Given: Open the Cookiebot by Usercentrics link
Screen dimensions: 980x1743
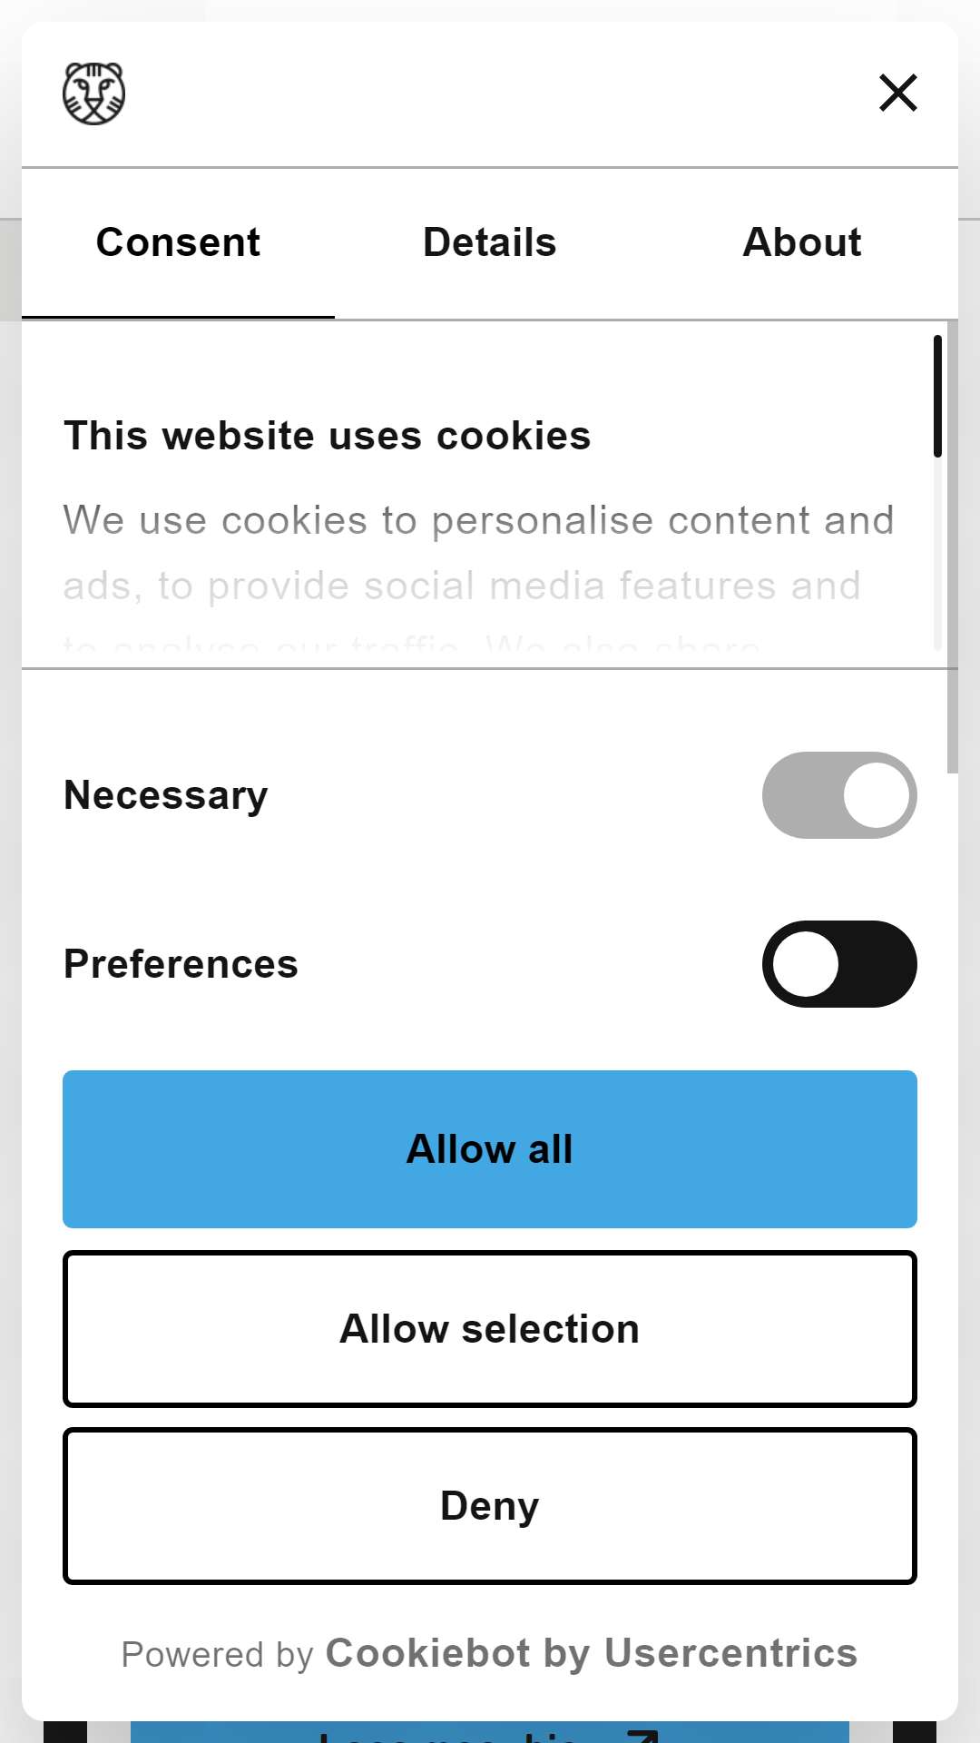Looking at the screenshot, I should (x=592, y=1653).
